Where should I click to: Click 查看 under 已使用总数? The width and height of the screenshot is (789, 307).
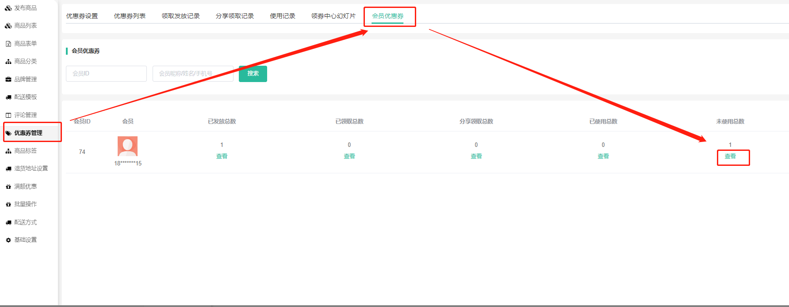click(x=603, y=156)
